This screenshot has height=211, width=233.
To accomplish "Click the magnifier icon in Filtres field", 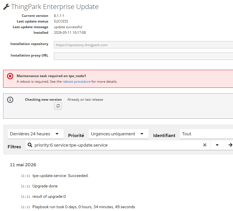I will [30, 145].
